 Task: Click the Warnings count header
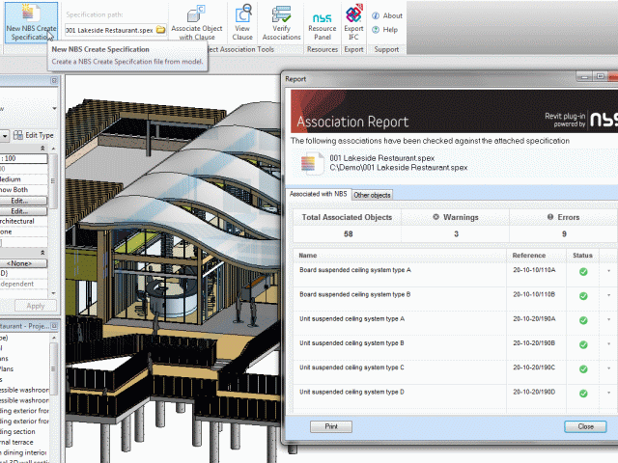click(456, 217)
